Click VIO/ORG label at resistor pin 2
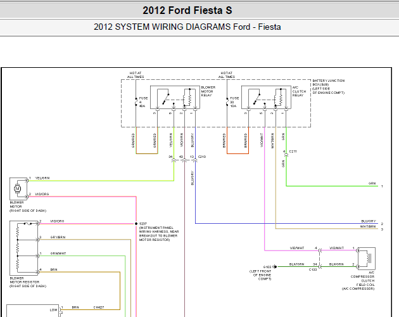399x317 pixels. click(x=57, y=221)
